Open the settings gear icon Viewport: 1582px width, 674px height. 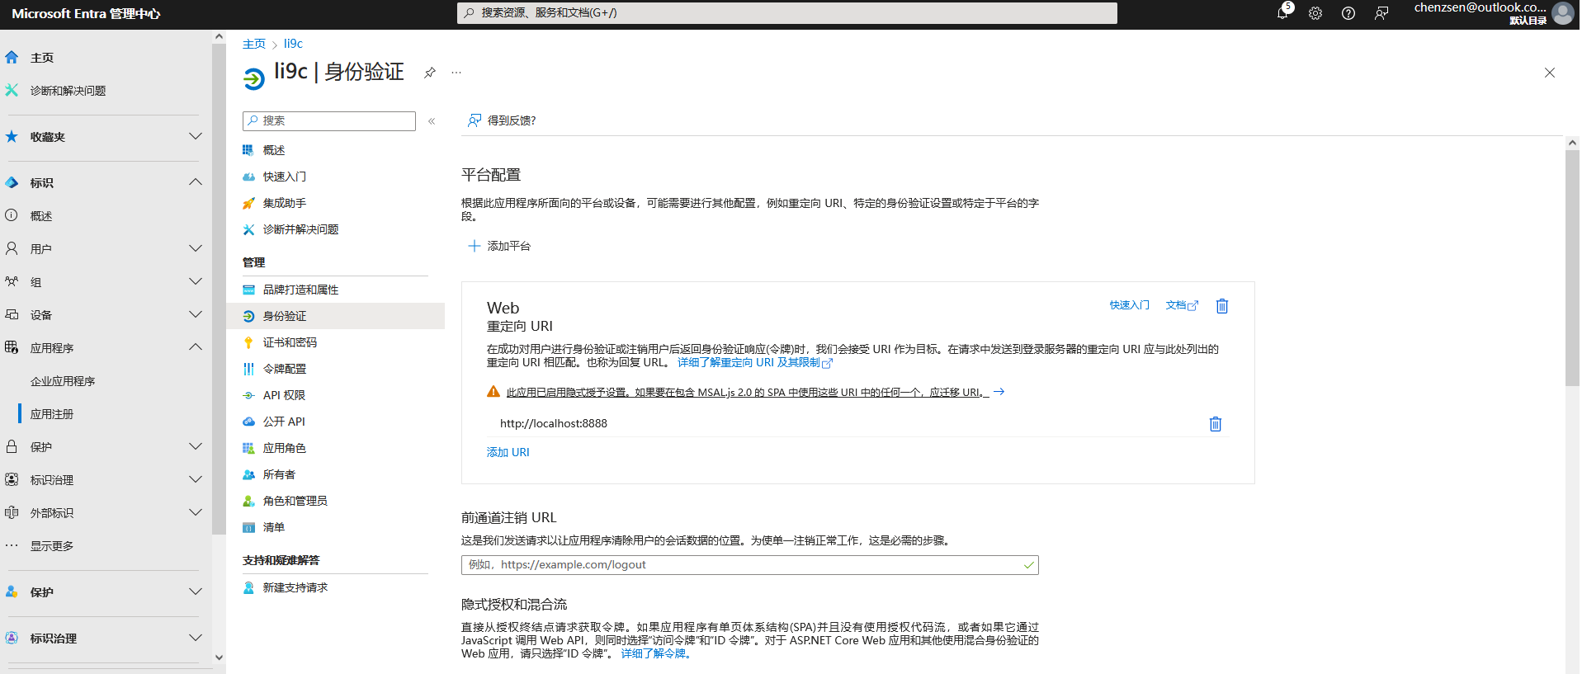coord(1315,13)
